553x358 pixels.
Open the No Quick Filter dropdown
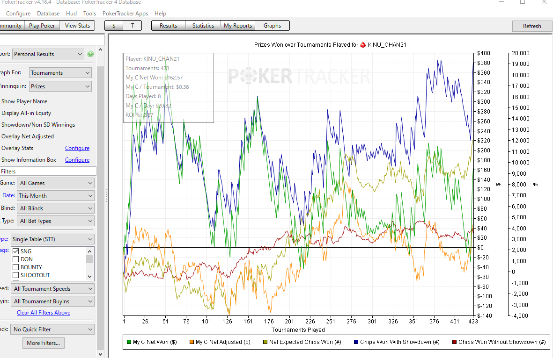coord(52,329)
